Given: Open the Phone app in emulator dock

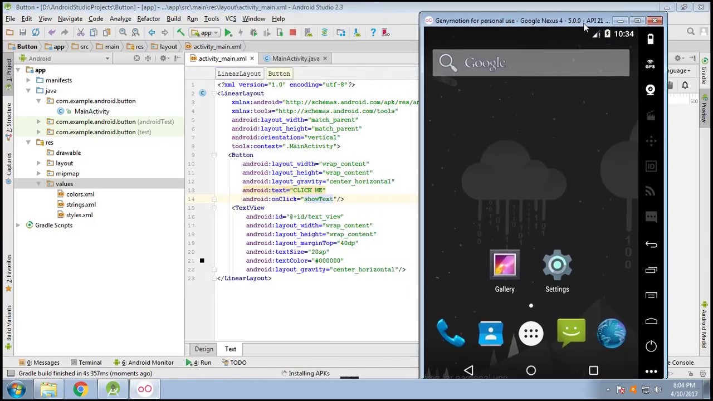Looking at the screenshot, I should pos(450,333).
